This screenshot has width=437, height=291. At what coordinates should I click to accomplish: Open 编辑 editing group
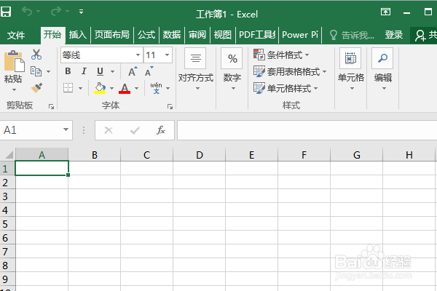tap(383, 69)
